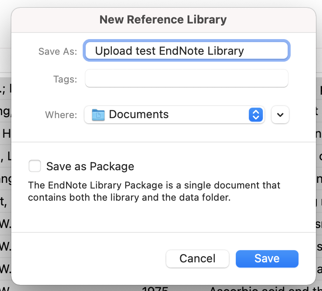Open the Where location popup menu
Image resolution: width=322 pixels, height=291 pixels.
pyautogui.click(x=174, y=115)
